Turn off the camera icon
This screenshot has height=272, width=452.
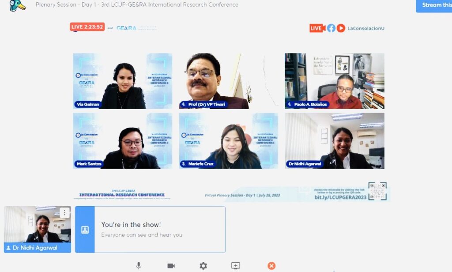pos(171,265)
